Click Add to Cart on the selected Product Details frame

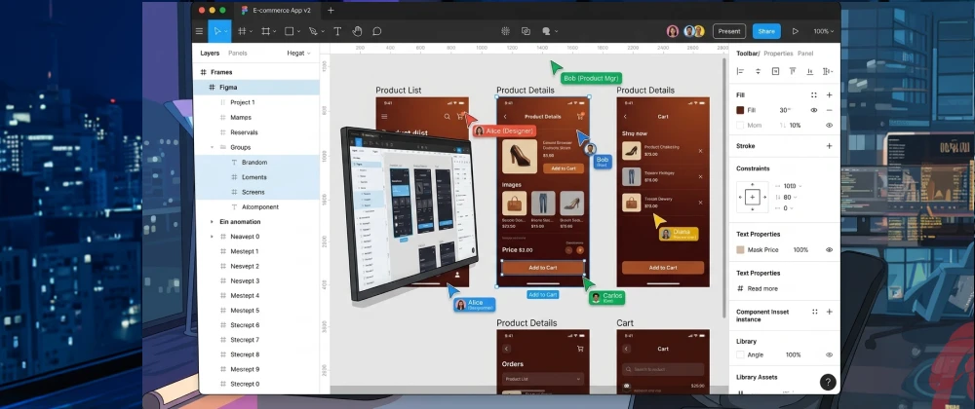pos(543,268)
